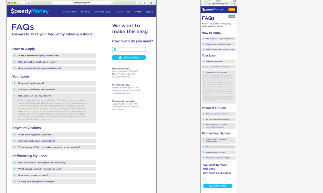Open 'Rates & Terms' from the navigation bar
Screen dimensions: 323x193
(123, 12)
